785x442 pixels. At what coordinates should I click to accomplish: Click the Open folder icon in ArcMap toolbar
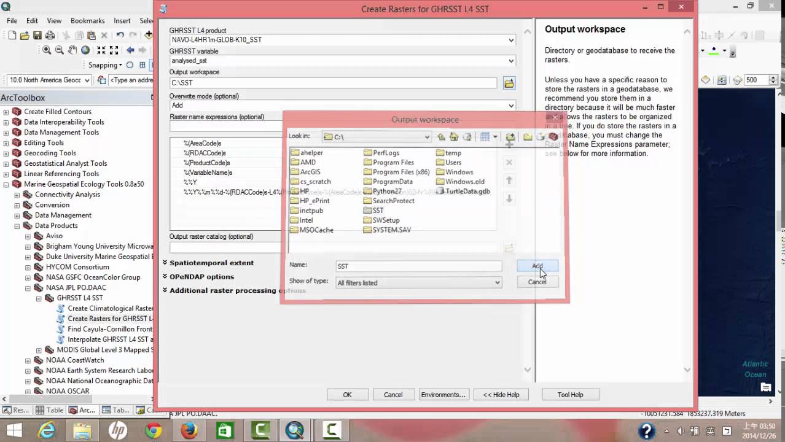(25, 36)
